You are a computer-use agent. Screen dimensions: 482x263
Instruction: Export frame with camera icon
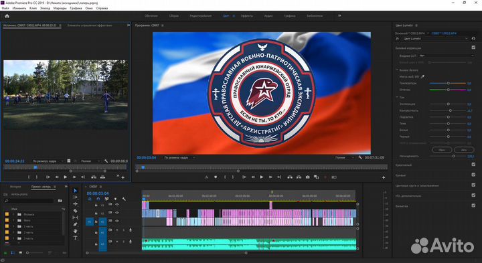pyautogui.click(x=307, y=177)
